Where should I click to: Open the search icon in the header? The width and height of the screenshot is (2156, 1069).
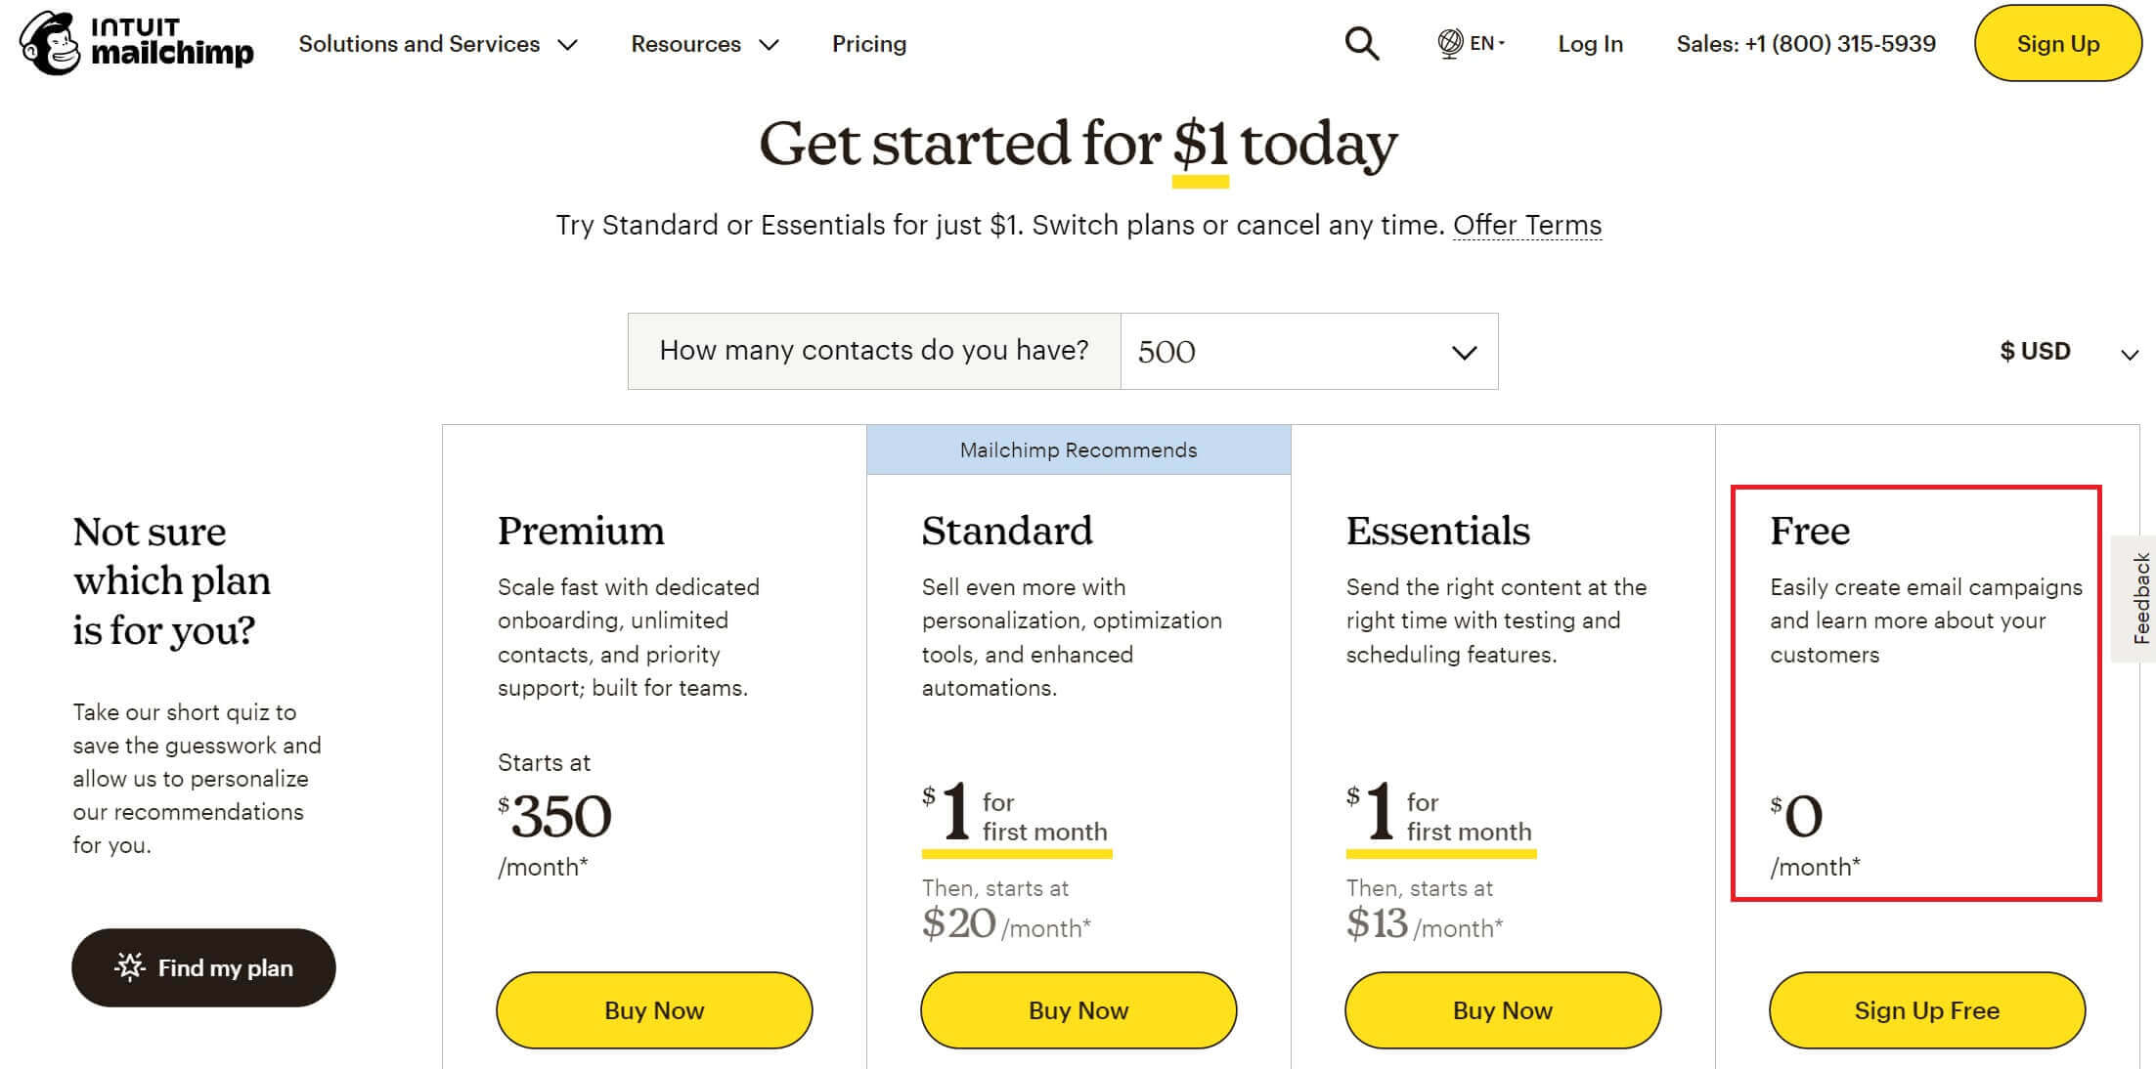click(1360, 43)
